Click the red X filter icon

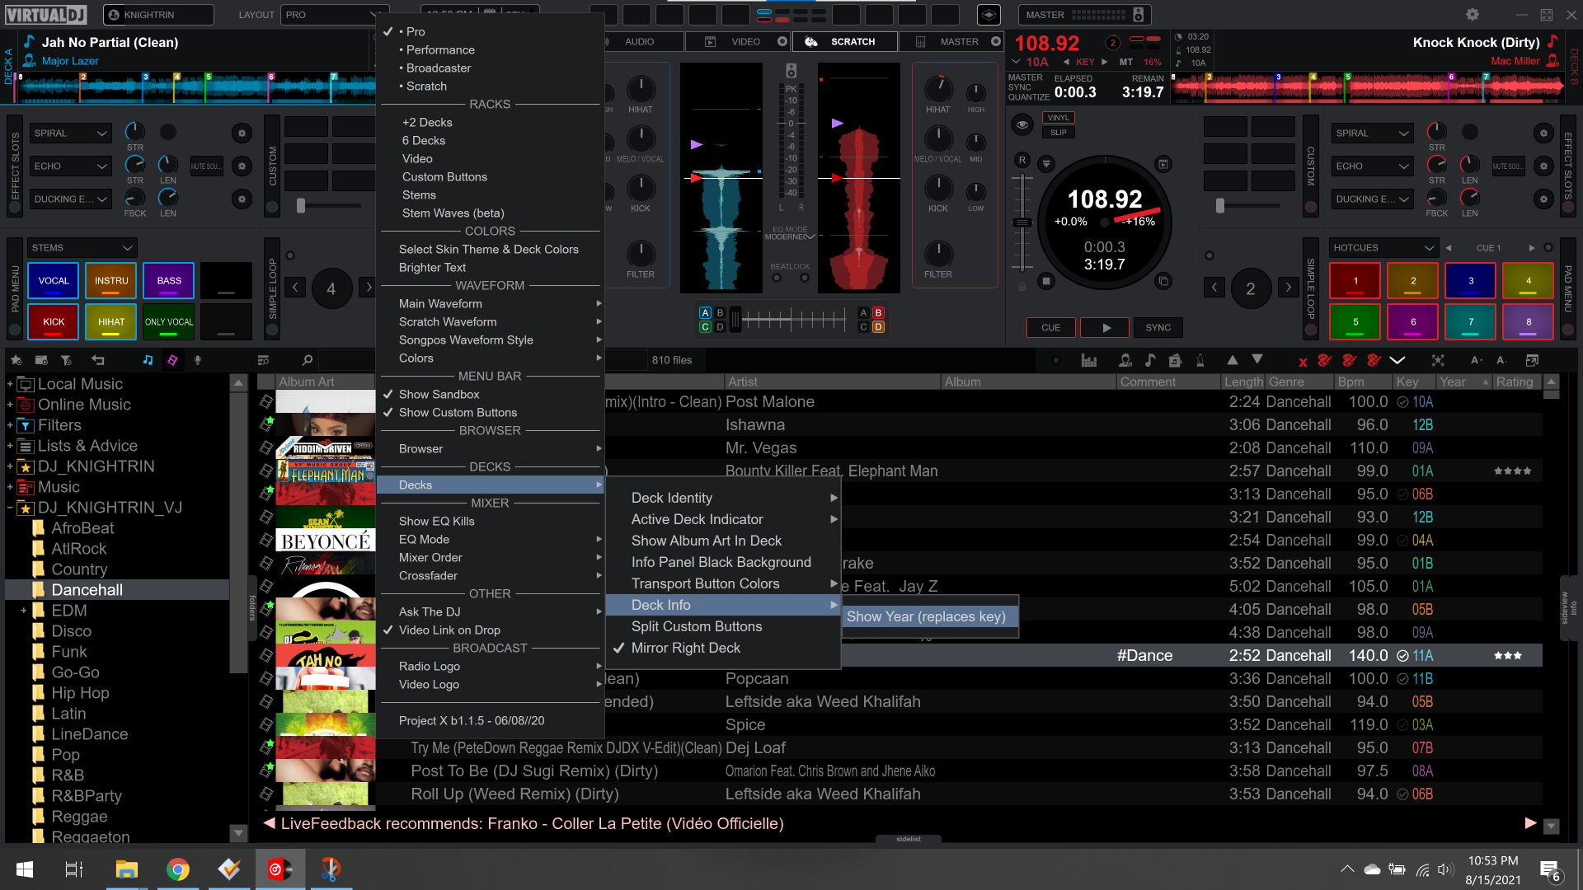coord(1303,362)
